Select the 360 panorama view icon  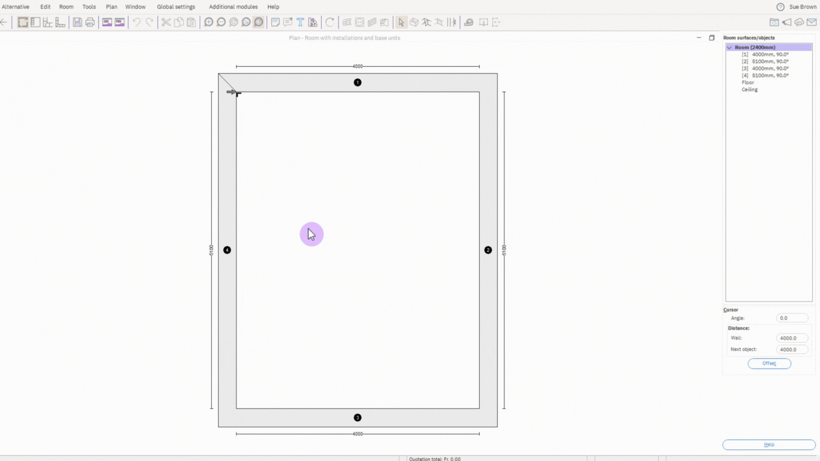coord(107,22)
